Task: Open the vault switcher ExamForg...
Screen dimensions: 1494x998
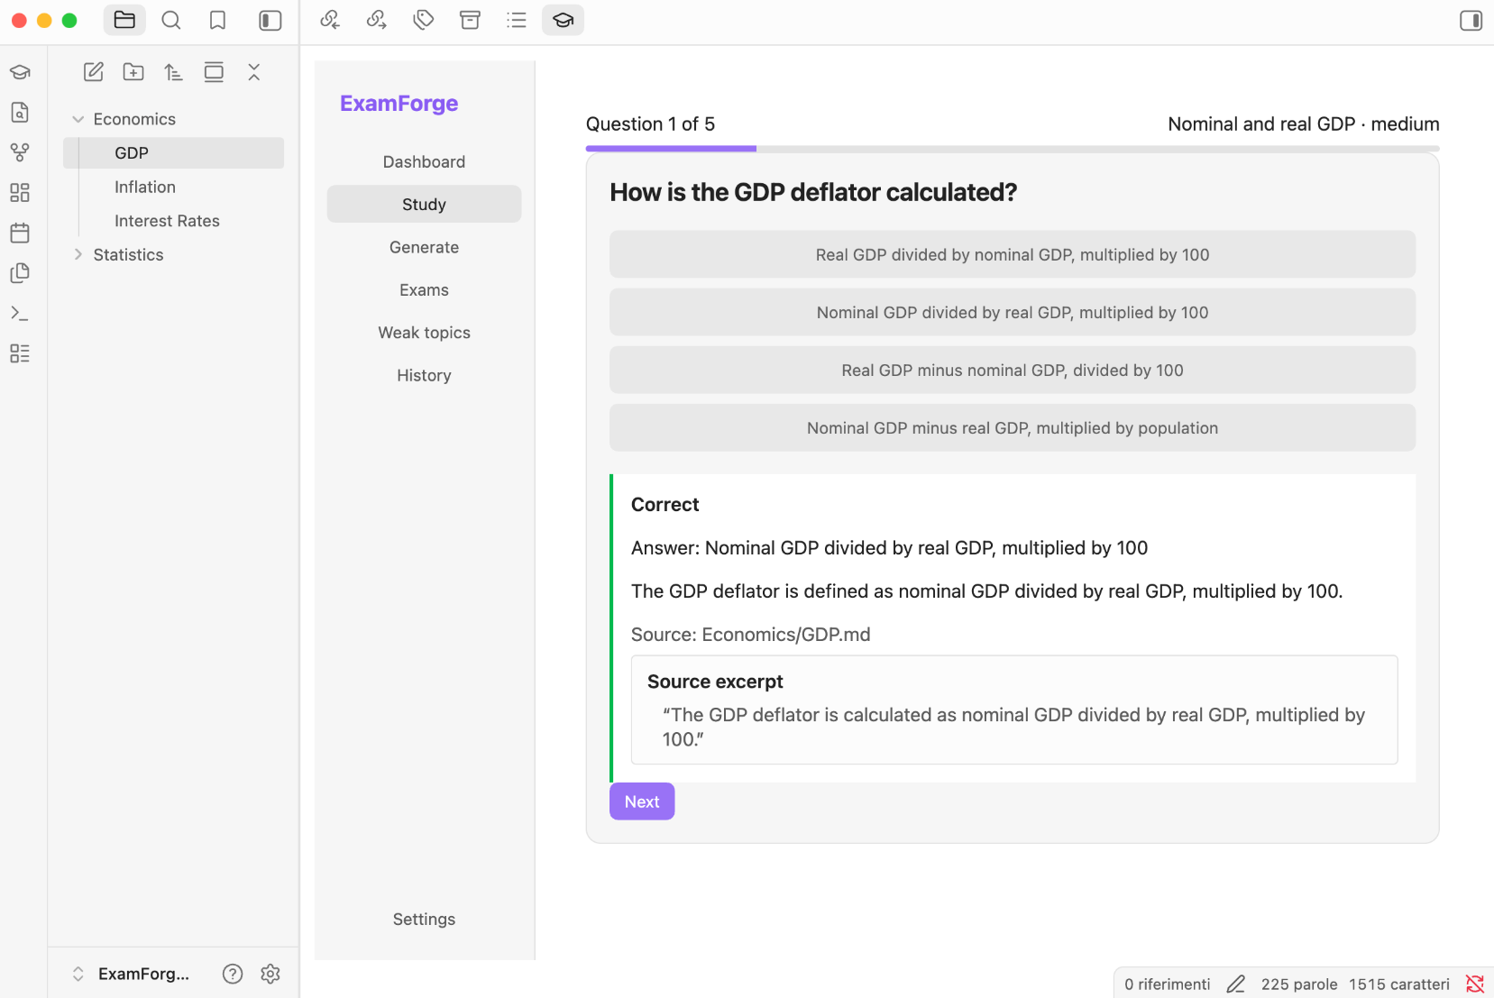Action: point(131,974)
